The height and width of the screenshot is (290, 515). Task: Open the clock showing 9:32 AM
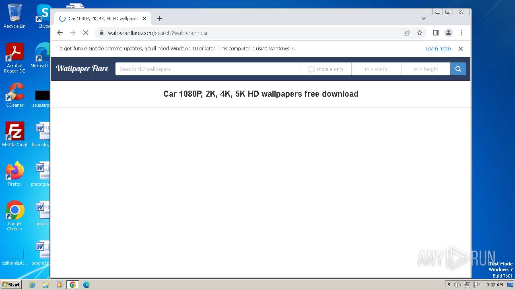tap(494, 285)
